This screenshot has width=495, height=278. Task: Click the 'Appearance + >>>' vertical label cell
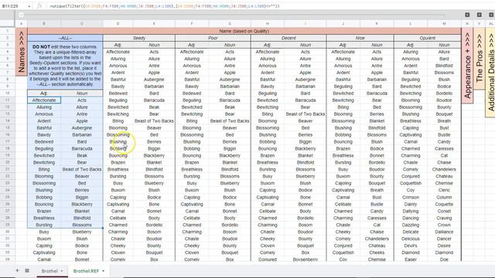(x=467, y=66)
